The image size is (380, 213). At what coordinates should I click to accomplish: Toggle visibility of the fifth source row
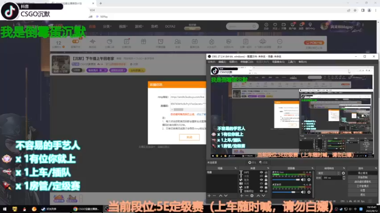pos(261,187)
